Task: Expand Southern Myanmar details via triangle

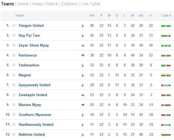Action: (x=83, y=115)
